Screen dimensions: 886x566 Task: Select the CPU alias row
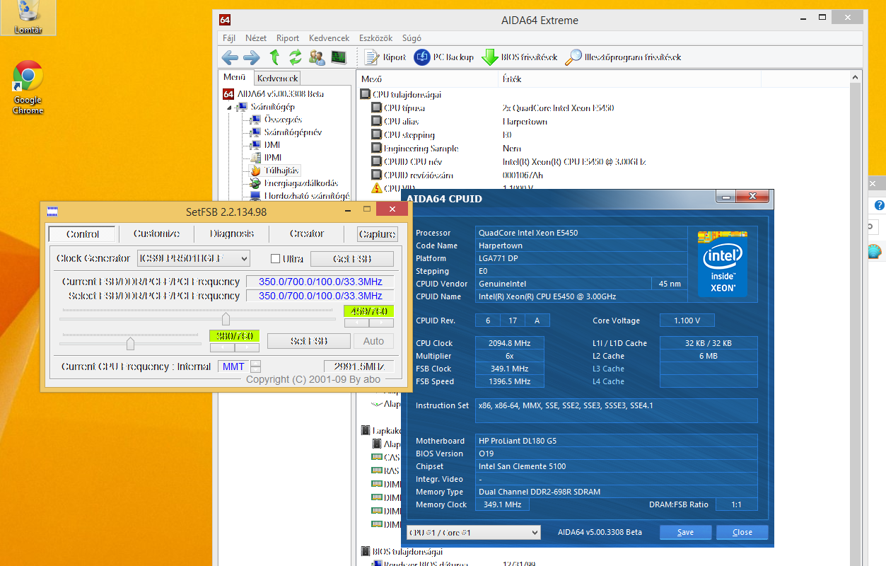point(401,122)
